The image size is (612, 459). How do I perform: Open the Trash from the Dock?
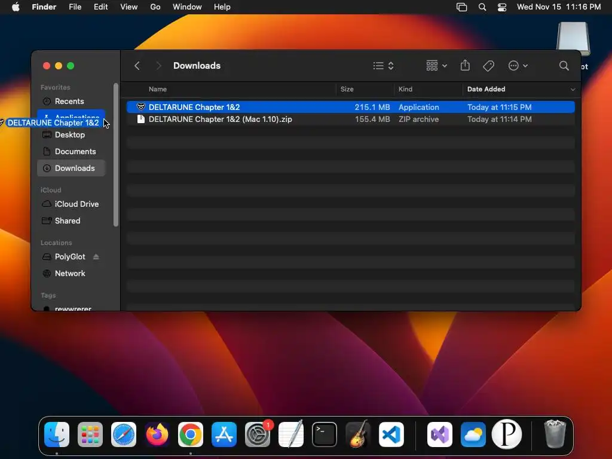coord(555,434)
